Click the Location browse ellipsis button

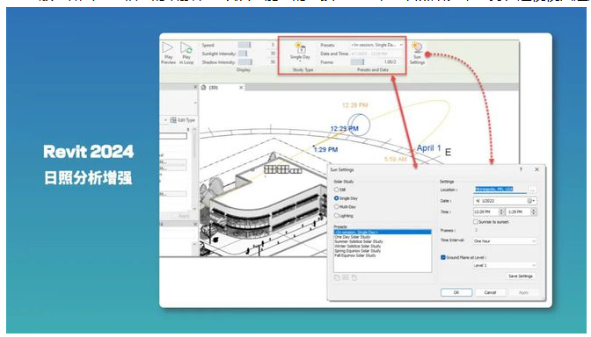(x=532, y=190)
